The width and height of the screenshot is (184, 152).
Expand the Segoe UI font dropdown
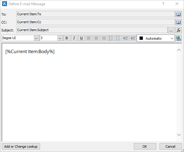[x=36, y=38]
